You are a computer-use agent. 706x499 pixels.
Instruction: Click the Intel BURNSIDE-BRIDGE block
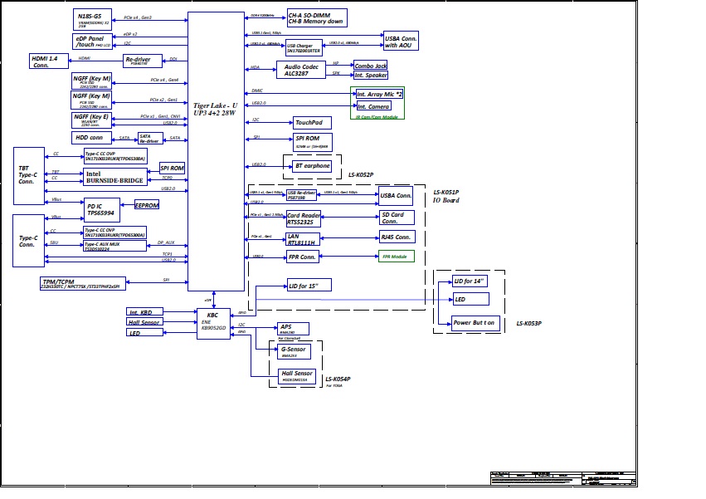click(115, 177)
